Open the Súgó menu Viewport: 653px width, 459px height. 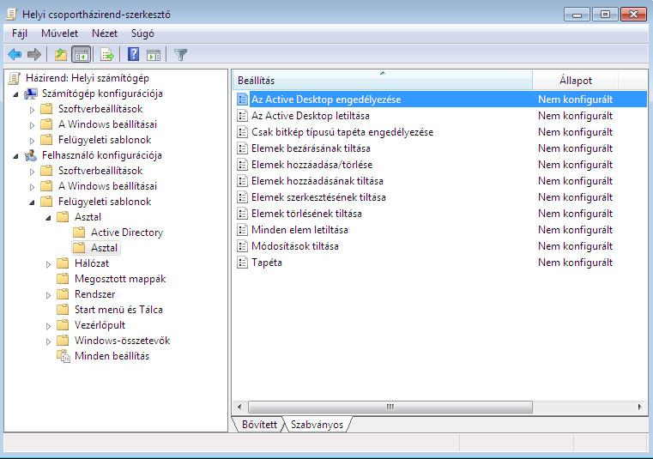[142, 33]
